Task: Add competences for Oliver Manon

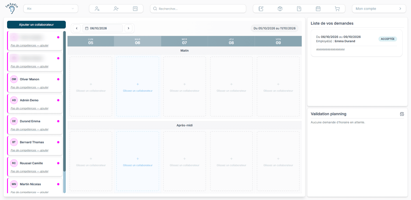Action: (x=30, y=87)
